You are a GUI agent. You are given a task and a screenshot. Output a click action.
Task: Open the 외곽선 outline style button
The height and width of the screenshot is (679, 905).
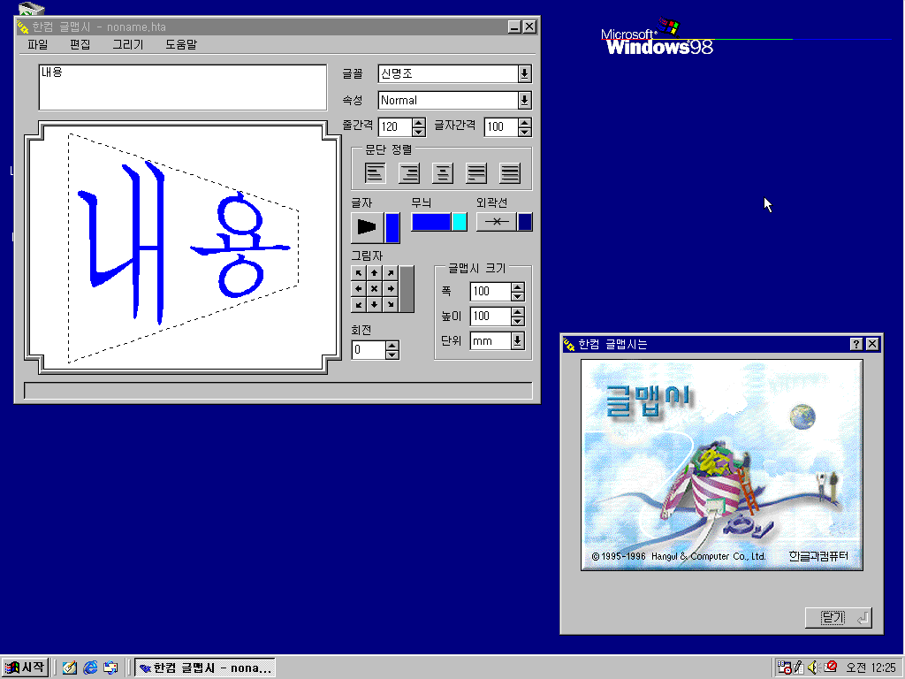click(497, 222)
